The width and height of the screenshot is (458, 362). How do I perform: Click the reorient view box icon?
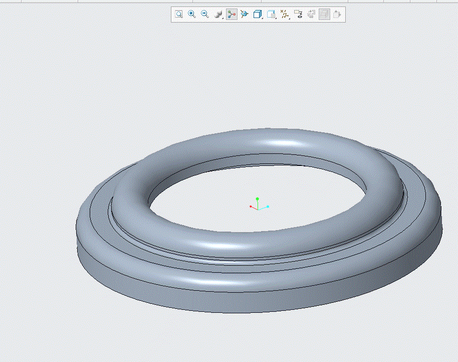pyautogui.click(x=244, y=14)
